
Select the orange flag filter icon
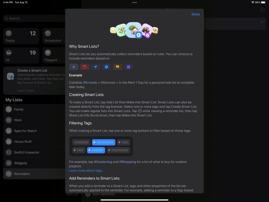point(117,67)
